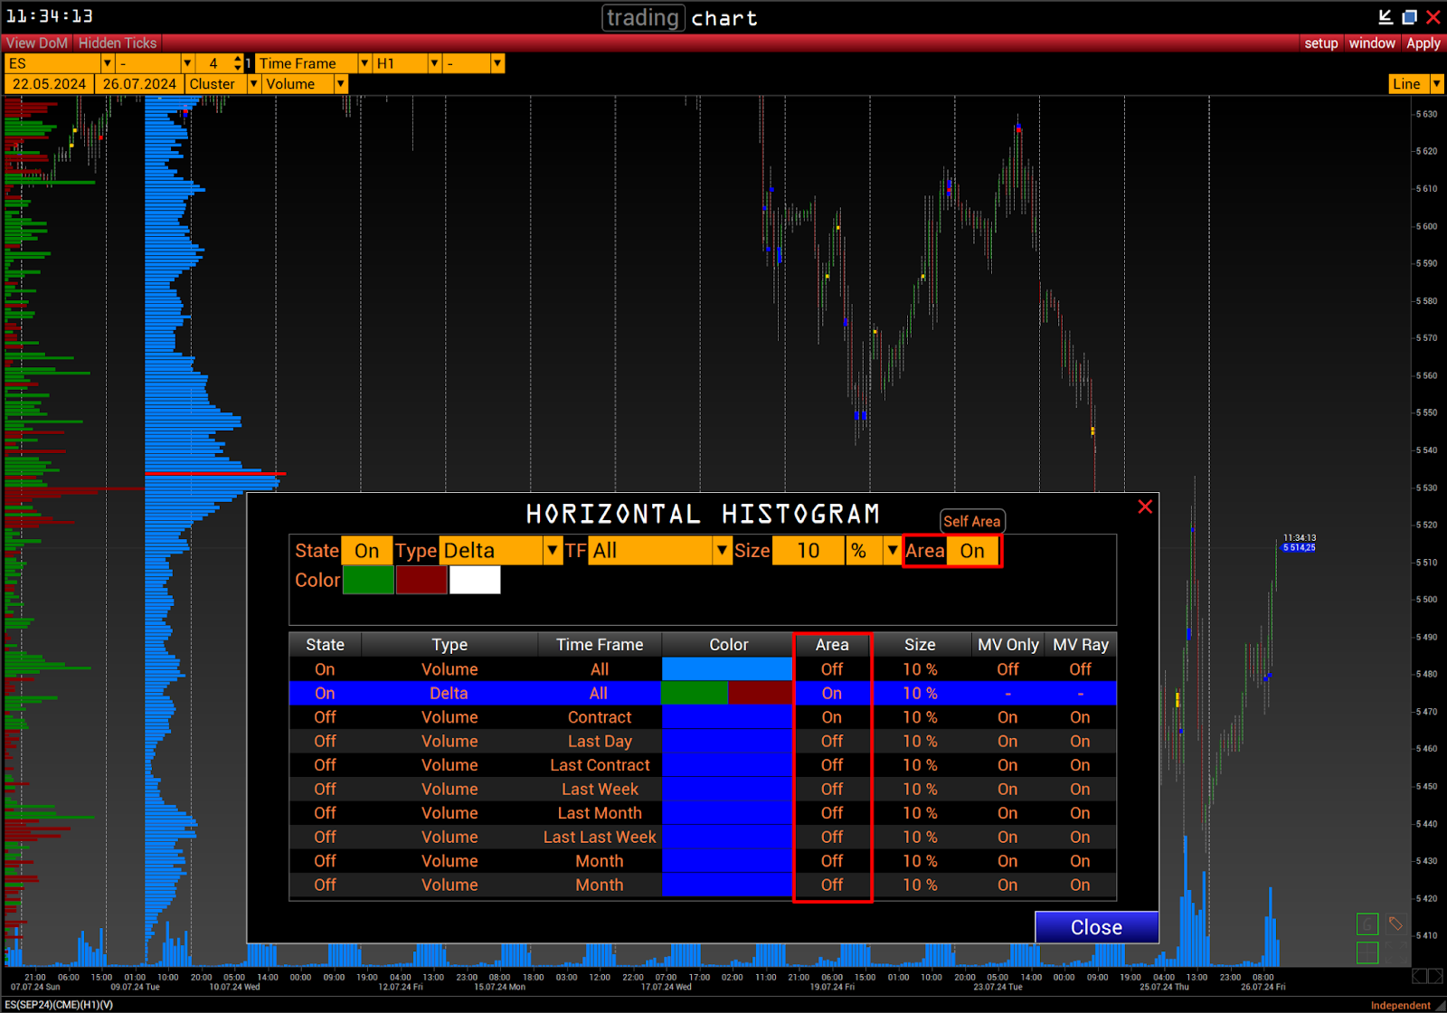The width and height of the screenshot is (1447, 1013).
Task: Open the View DoM menu item
Action: pyautogui.click(x=37, y=43)
